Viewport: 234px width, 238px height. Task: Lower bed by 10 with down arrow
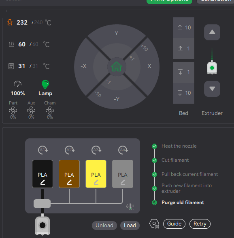click(184, 93)
